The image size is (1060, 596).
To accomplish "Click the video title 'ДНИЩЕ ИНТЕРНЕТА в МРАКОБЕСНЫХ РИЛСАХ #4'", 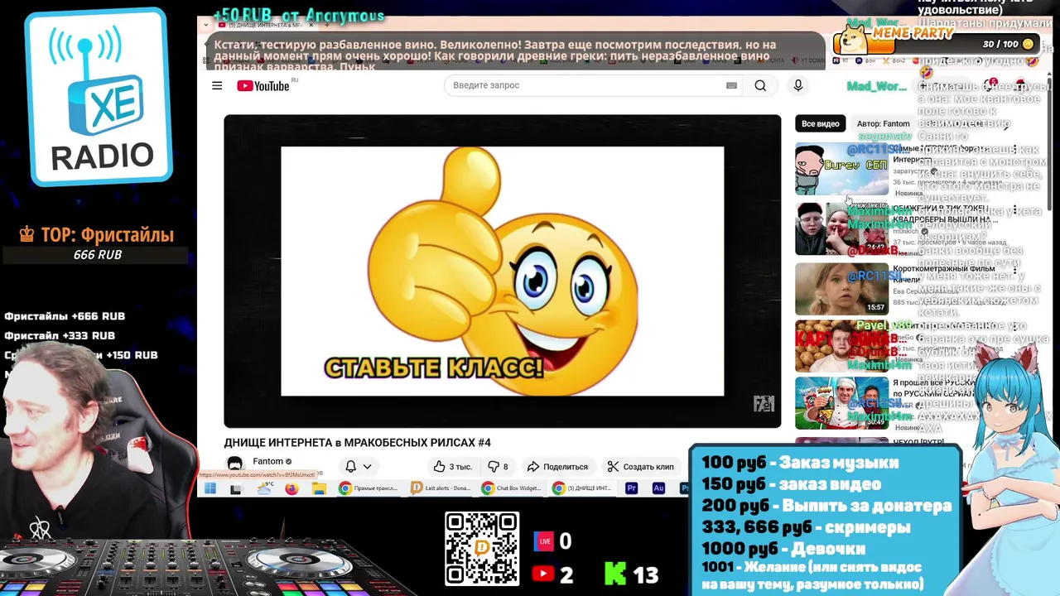I will click(357, 443).
